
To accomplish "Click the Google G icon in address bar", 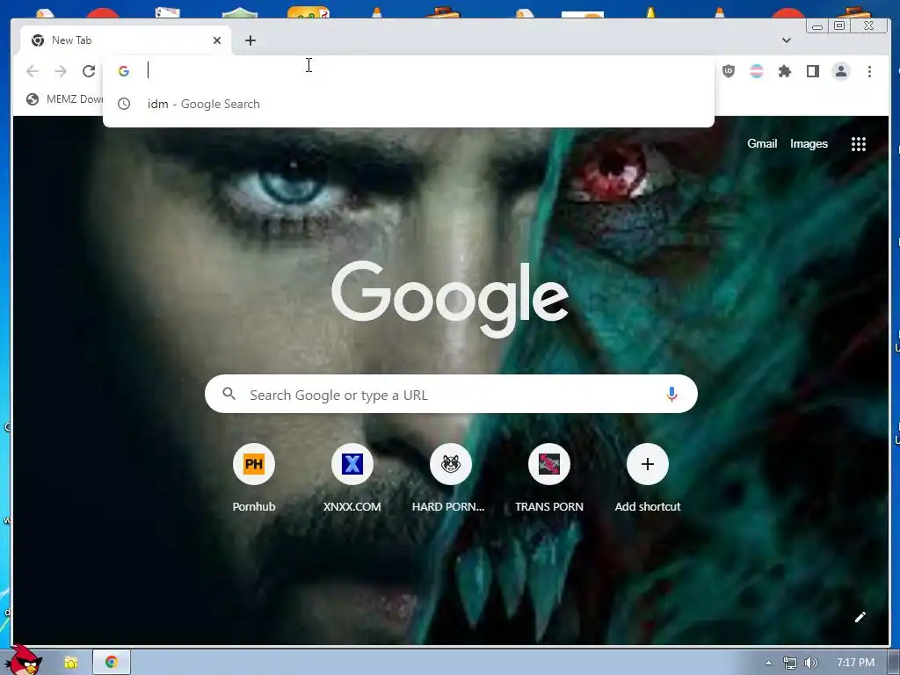I will (123, 71).
